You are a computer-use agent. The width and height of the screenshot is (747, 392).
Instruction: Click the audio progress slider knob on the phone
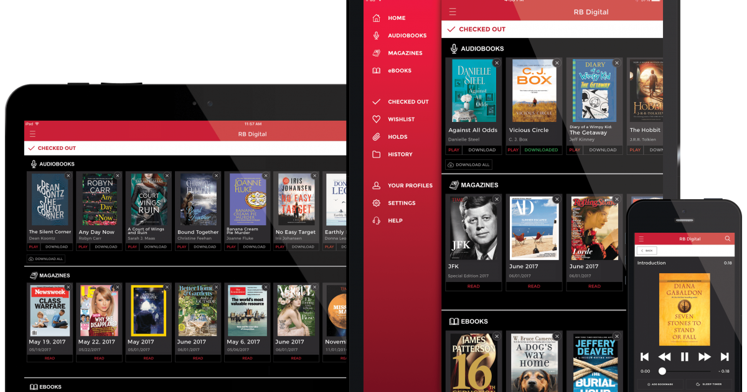[662, 371]
